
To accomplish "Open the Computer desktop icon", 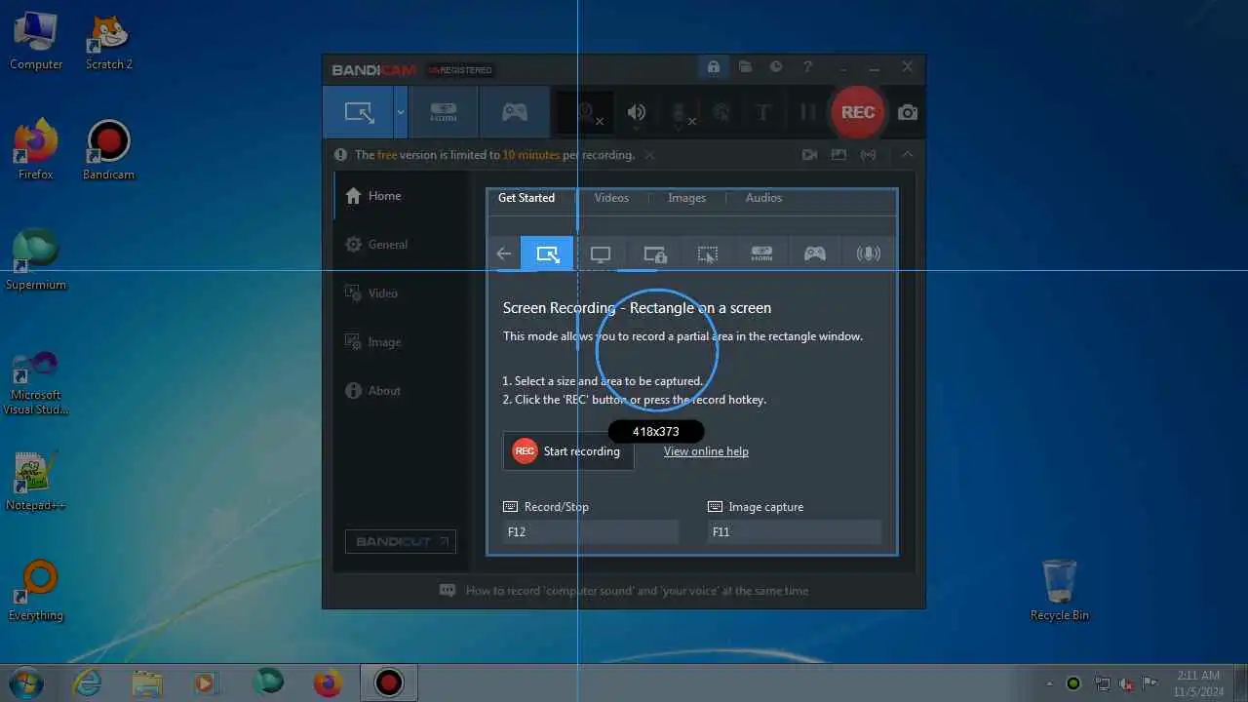I will (36, 42).
